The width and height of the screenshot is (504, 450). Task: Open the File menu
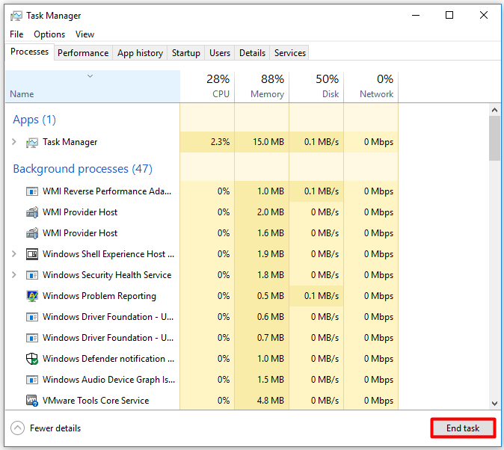point(16,34)
